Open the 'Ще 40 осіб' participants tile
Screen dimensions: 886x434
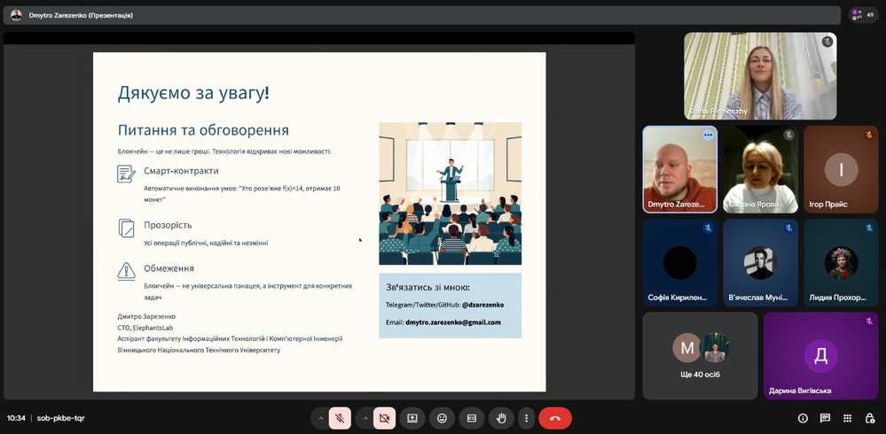pos(700,355)
